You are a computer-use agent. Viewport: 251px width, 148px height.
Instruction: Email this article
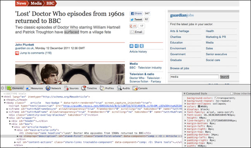[x=137, y=32]
